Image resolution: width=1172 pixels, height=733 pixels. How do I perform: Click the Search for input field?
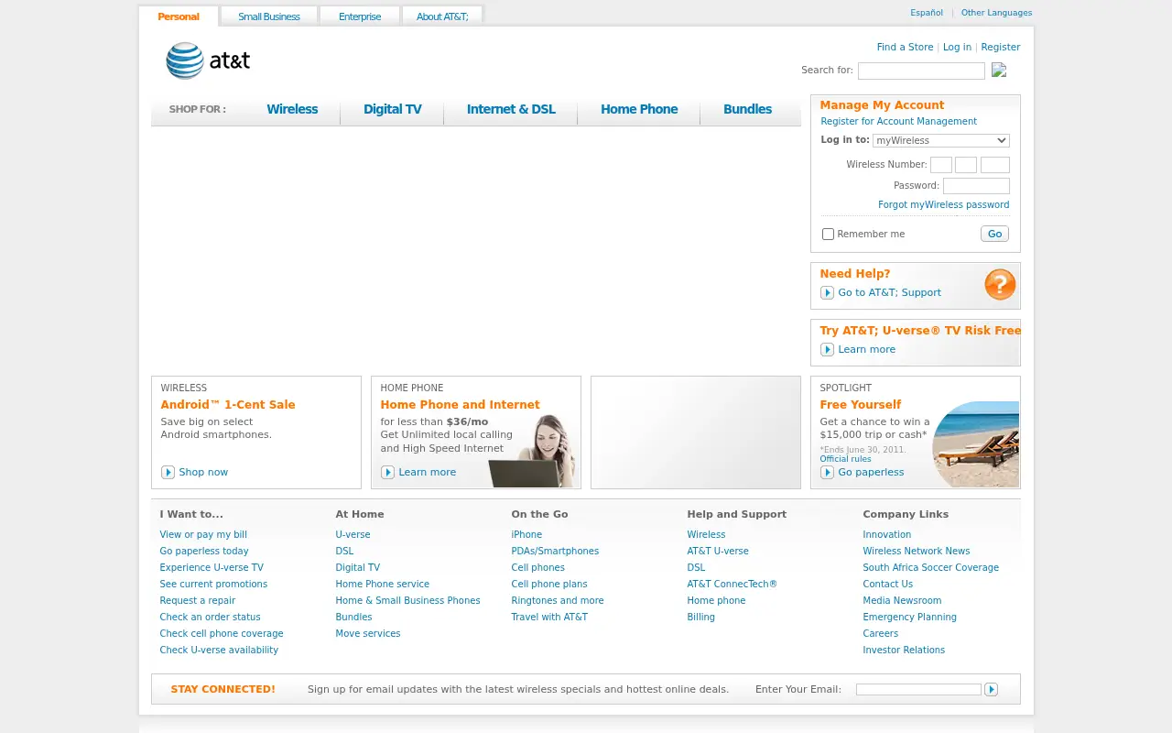click(921, 71)
